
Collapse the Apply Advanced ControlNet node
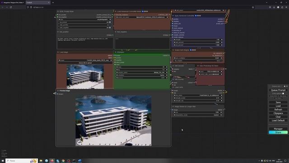(173, 16)
